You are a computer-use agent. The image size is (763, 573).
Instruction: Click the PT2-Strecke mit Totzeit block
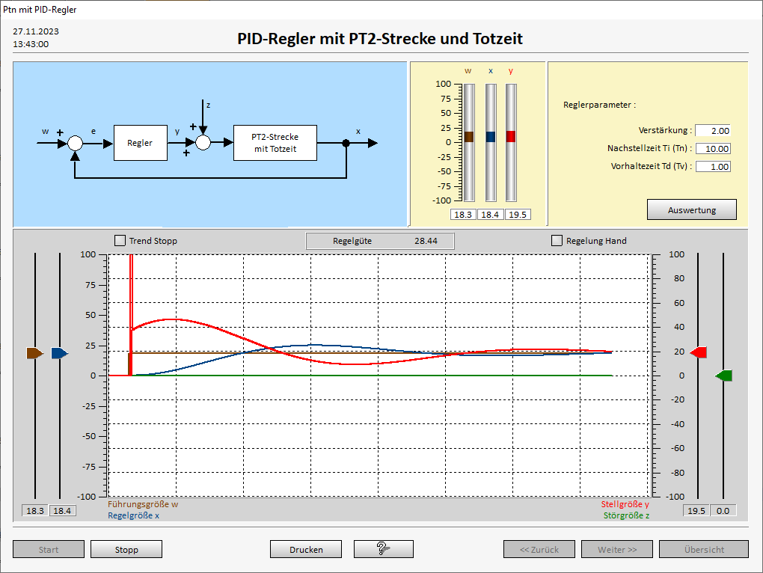[x=275, y=143]
